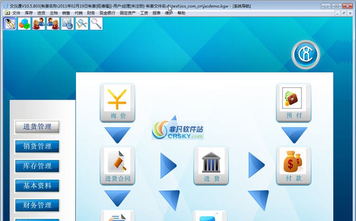
Task: Close the inner 系统导航 child window
Action: pos(350,13)
